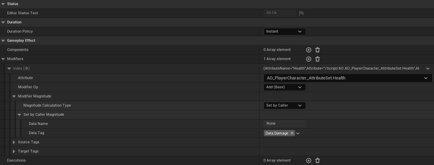434x165 pixels.
Task: Click the Attribute property label
Action: click(x=25, y=78)
